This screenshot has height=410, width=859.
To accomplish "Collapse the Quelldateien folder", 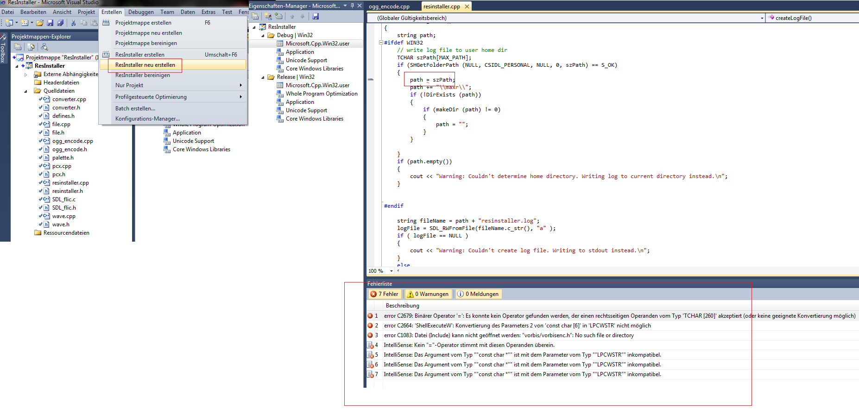I will 26,91.
